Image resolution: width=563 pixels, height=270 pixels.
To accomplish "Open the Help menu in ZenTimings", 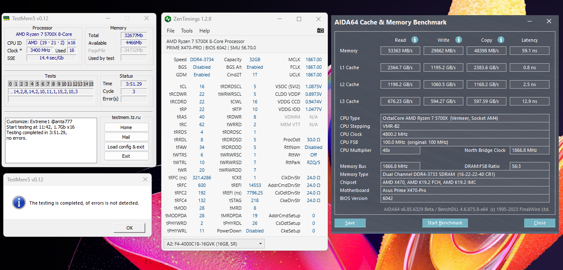I will point(204,31).
